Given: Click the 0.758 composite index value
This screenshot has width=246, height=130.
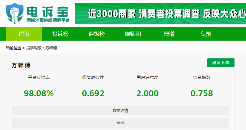Looking at the screenshot, I should 202,94.
